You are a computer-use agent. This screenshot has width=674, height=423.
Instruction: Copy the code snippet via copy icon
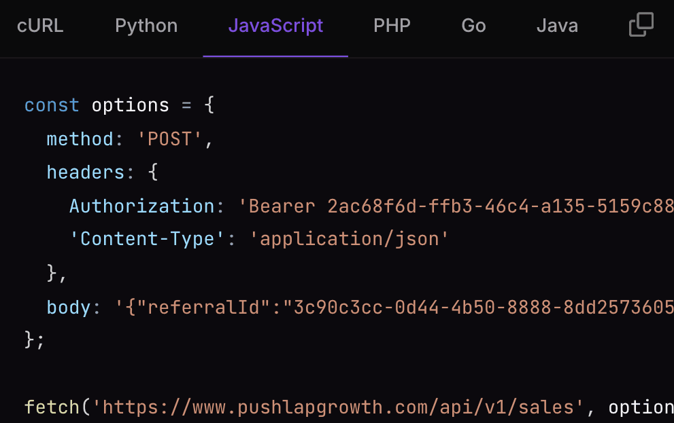(640, 24)
